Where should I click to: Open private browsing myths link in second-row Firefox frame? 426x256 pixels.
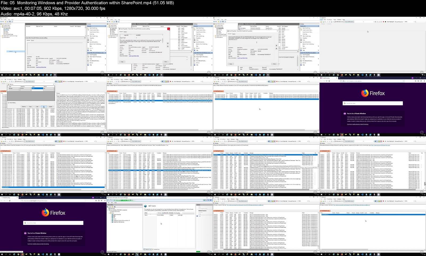[358, 124]
